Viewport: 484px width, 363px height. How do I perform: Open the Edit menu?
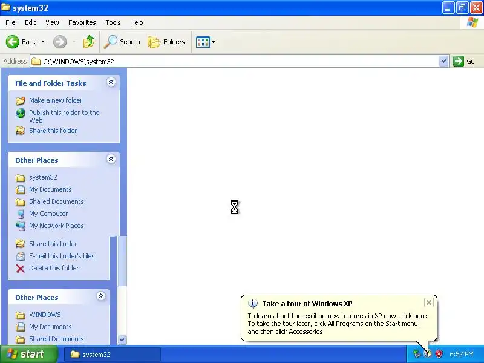point(30,22)
